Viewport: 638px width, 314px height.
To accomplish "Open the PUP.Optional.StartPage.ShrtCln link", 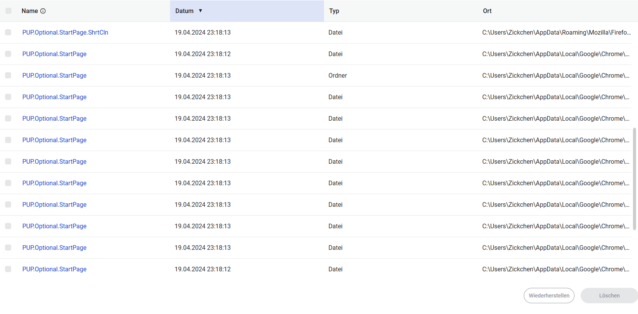I will (x=65, y=32).
